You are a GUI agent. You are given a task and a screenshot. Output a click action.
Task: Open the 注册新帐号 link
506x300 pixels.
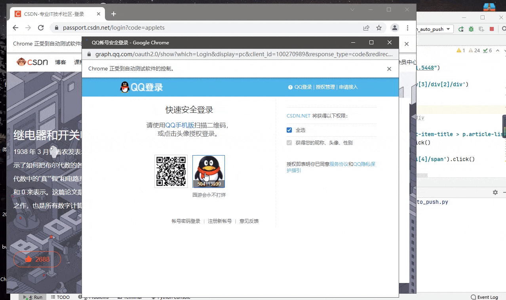click(220, 221)
